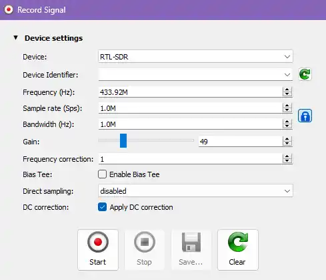The height and width of the screenshot is (280, 326).
Task: Click the Save floppy disk button
Action: [x=191, y=250]
